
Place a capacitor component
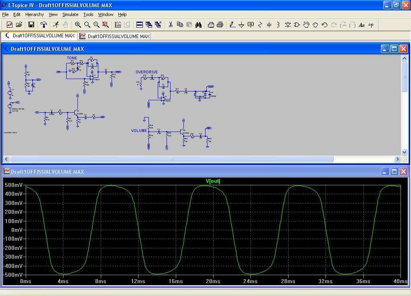coord(269,25)
